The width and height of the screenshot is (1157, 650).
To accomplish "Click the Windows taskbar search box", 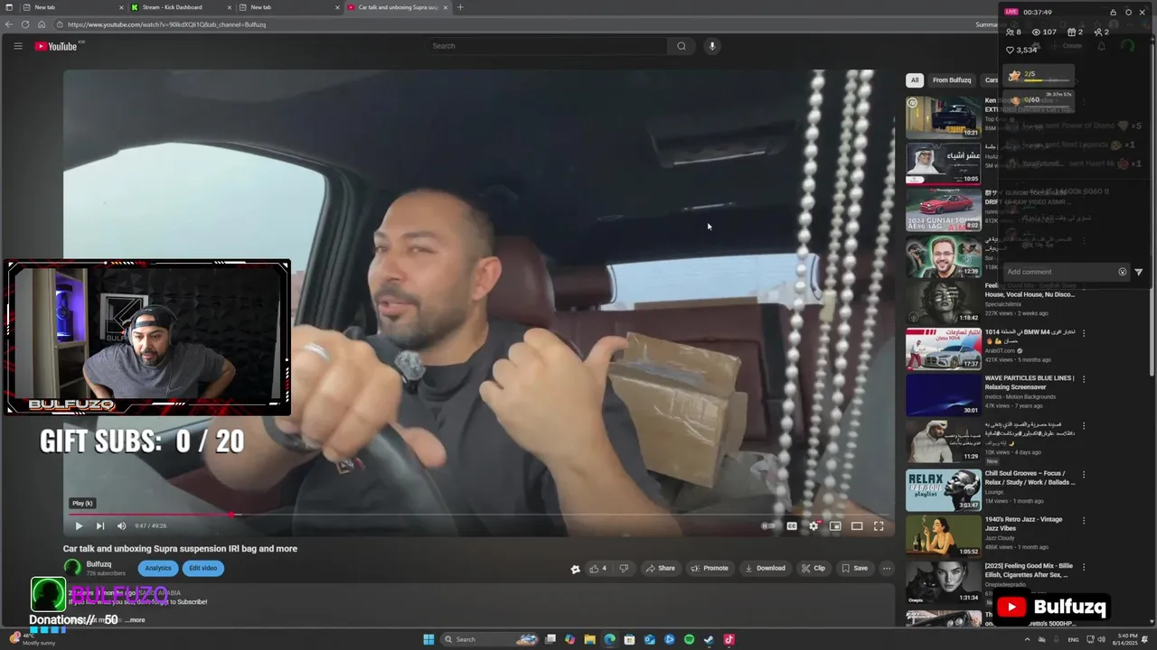I will [x=490, y=639].
